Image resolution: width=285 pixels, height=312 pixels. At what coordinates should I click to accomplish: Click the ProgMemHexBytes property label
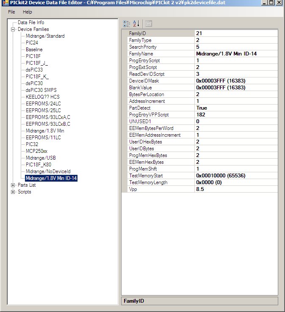click(x=148, y=155)
